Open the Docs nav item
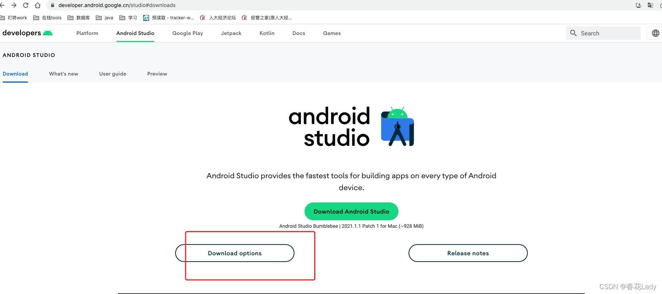662x294 pixels. point(299,33)
